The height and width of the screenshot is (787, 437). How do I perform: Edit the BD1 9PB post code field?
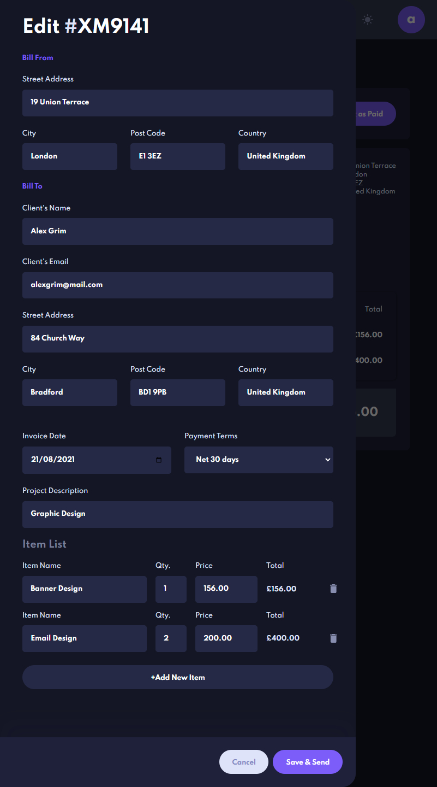177,392
